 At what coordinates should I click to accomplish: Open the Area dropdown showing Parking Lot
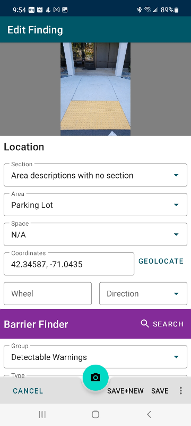coord(95,204)
